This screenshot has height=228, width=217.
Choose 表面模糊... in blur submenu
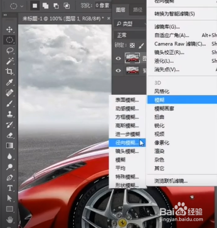pos(127,100)
